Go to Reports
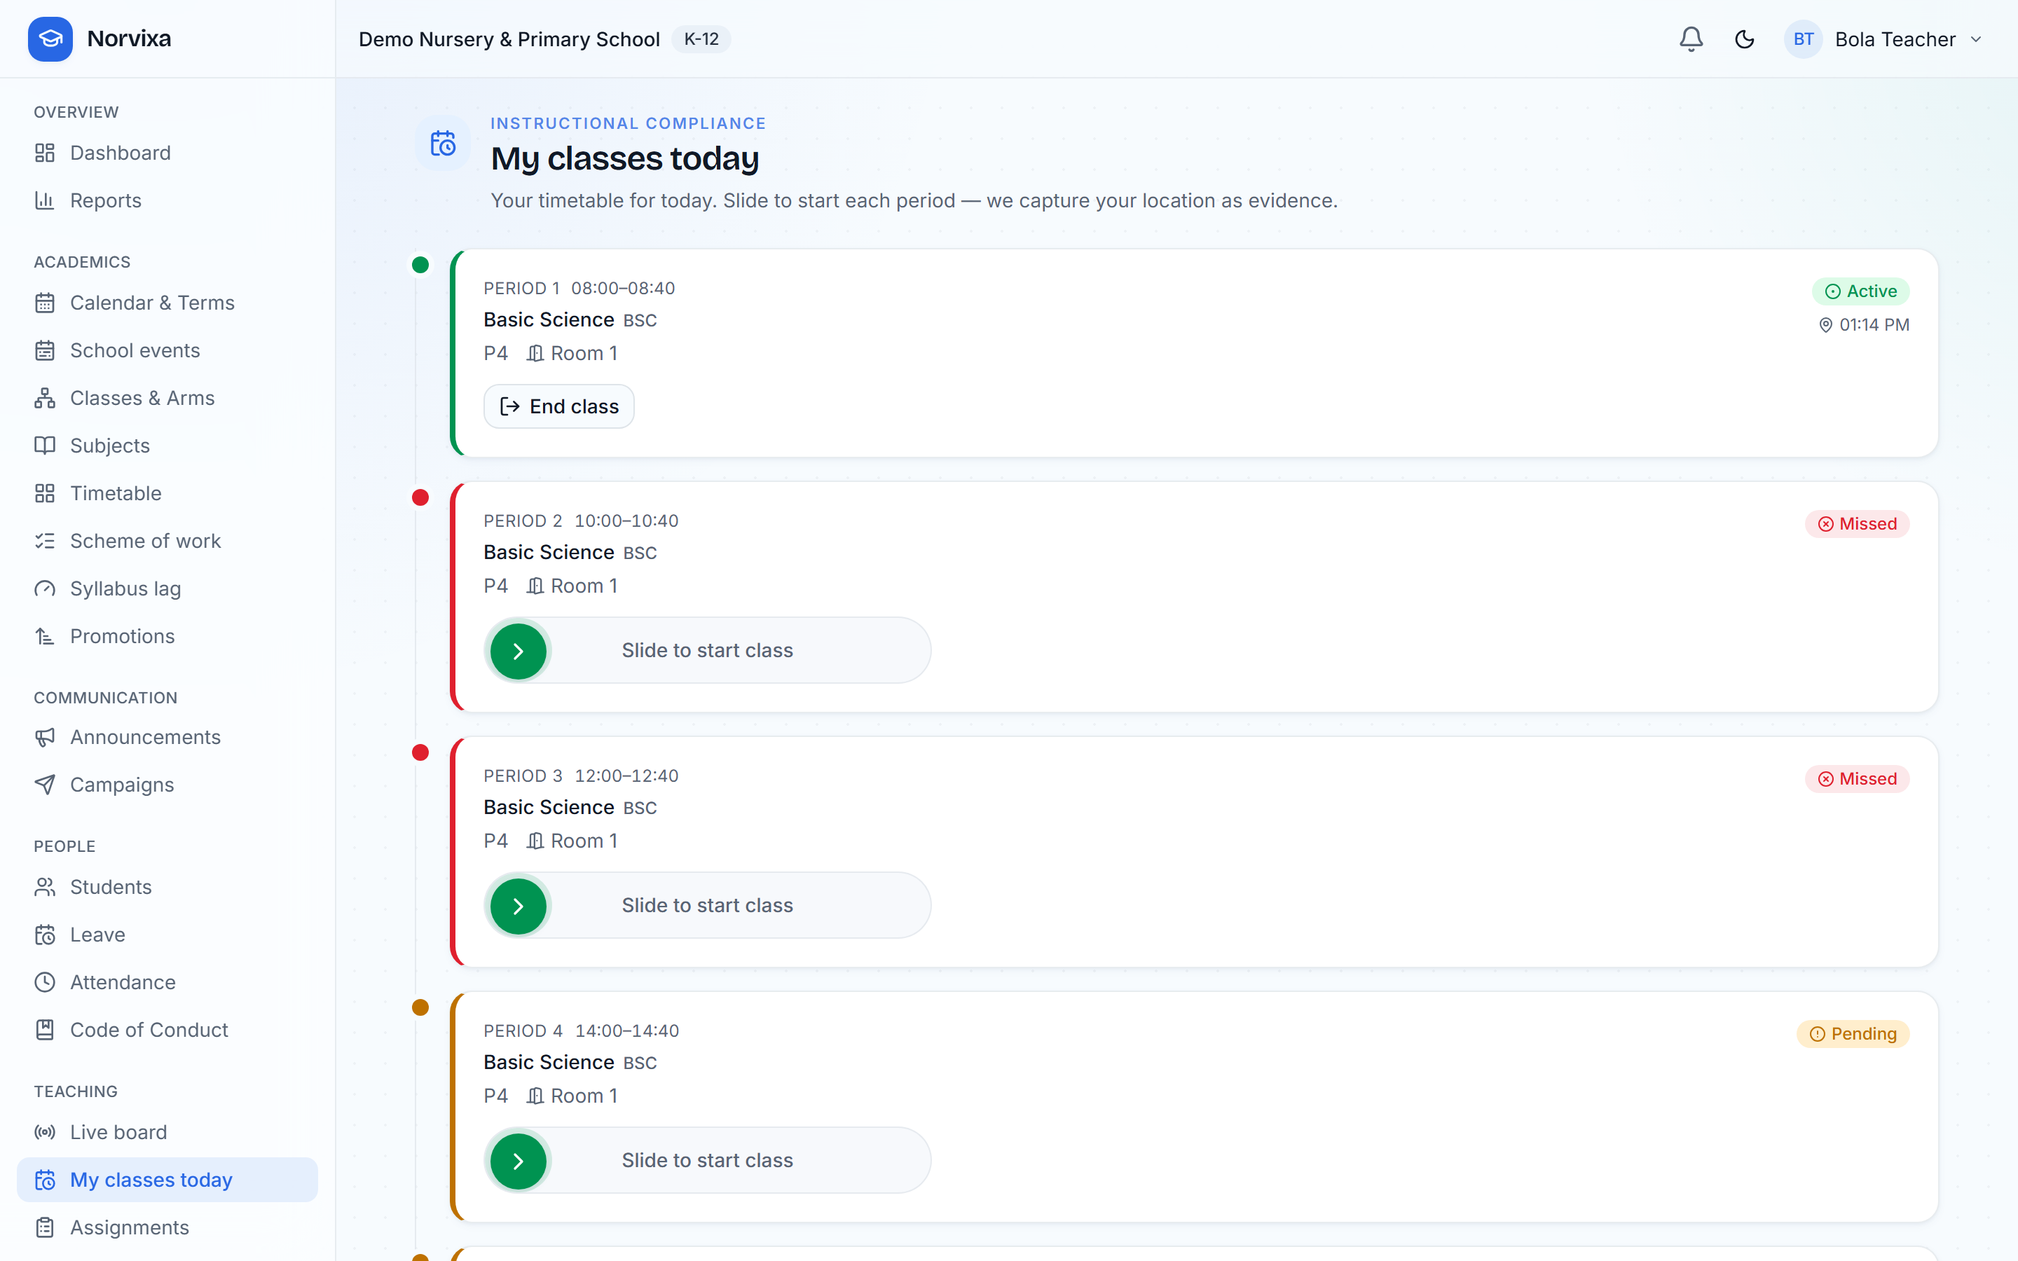The image size is (2018, 1261). pos(167,201)
